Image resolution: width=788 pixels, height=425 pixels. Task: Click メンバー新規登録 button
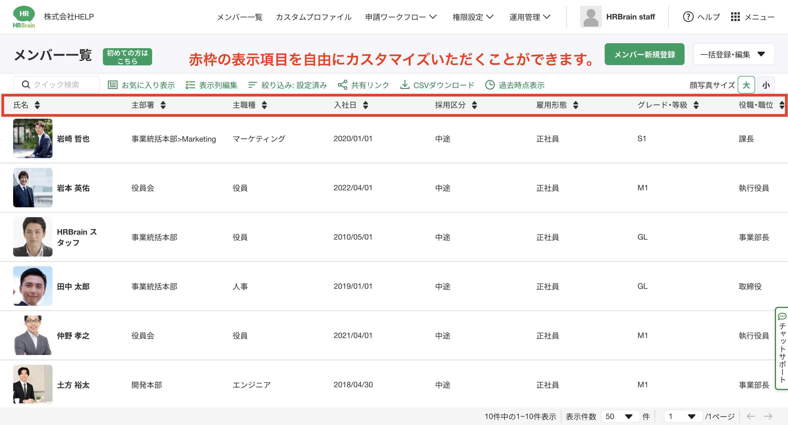coord(645,54)
